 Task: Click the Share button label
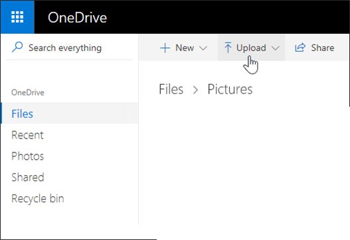coord(323,48)
